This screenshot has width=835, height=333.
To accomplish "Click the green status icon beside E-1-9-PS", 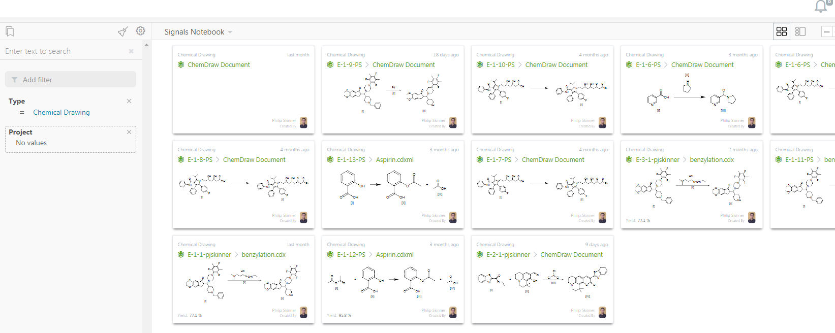I will click(x=330, y=65).
